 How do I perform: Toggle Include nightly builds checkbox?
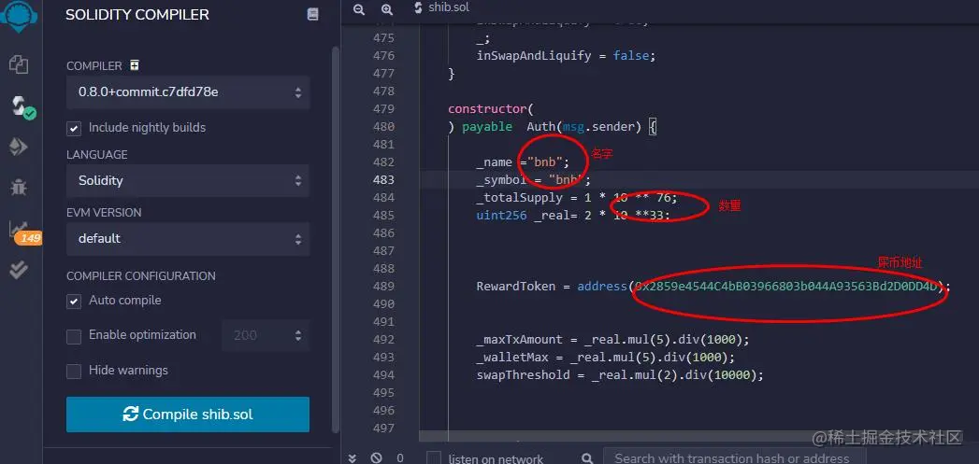74,129
